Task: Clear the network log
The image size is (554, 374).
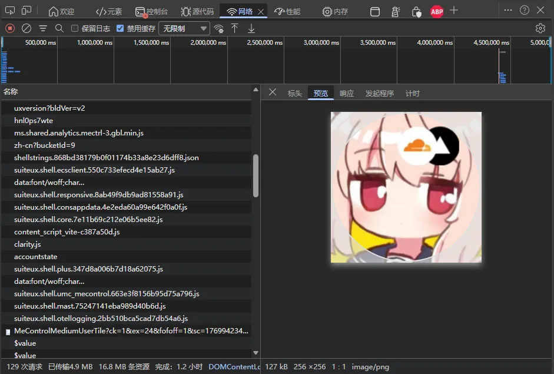Action: click(26, 28)
